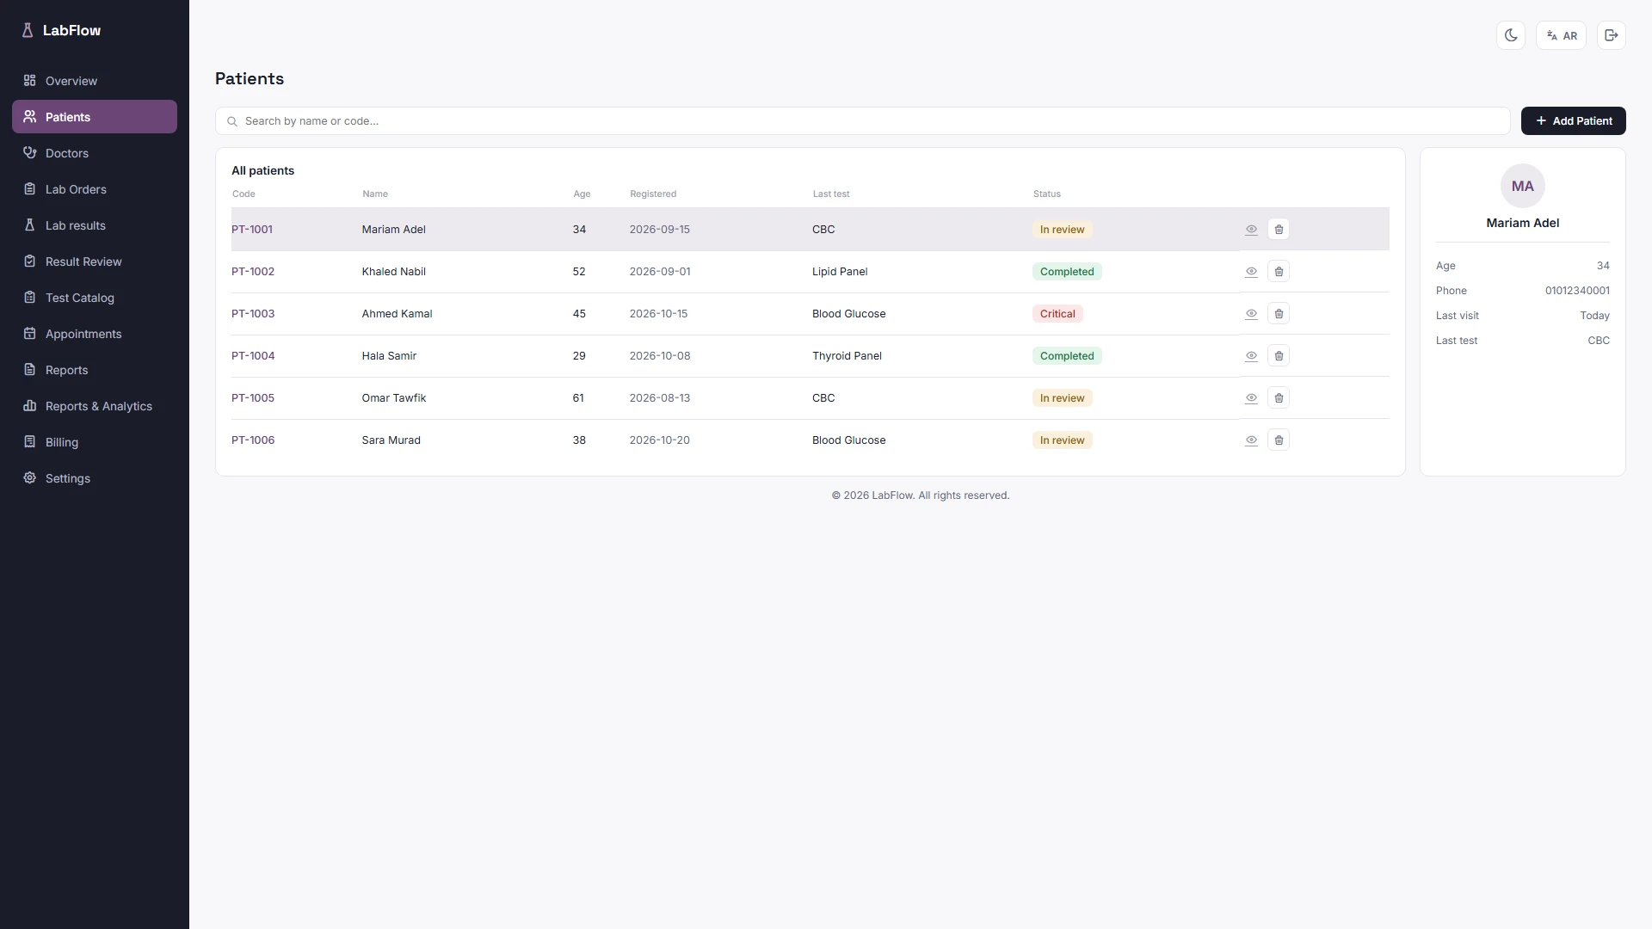Click the LabFlow flask logo
The image size is (1652, 929).
(28, 30)
